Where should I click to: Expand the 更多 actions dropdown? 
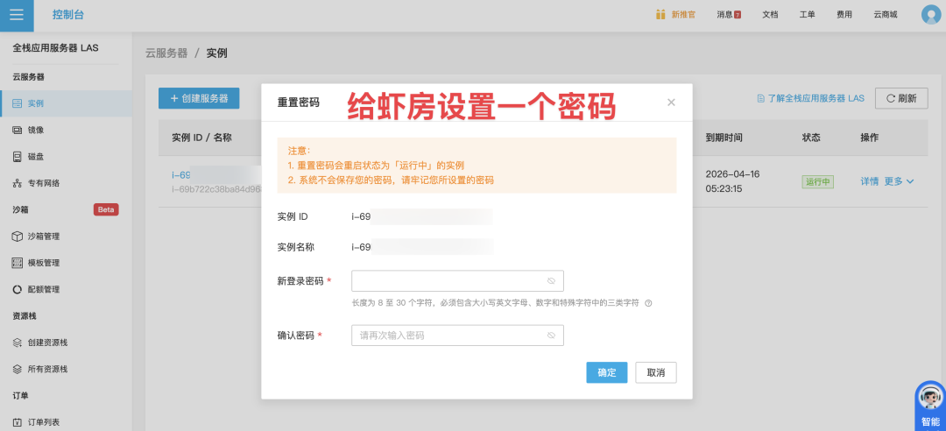tap(900, 181)
